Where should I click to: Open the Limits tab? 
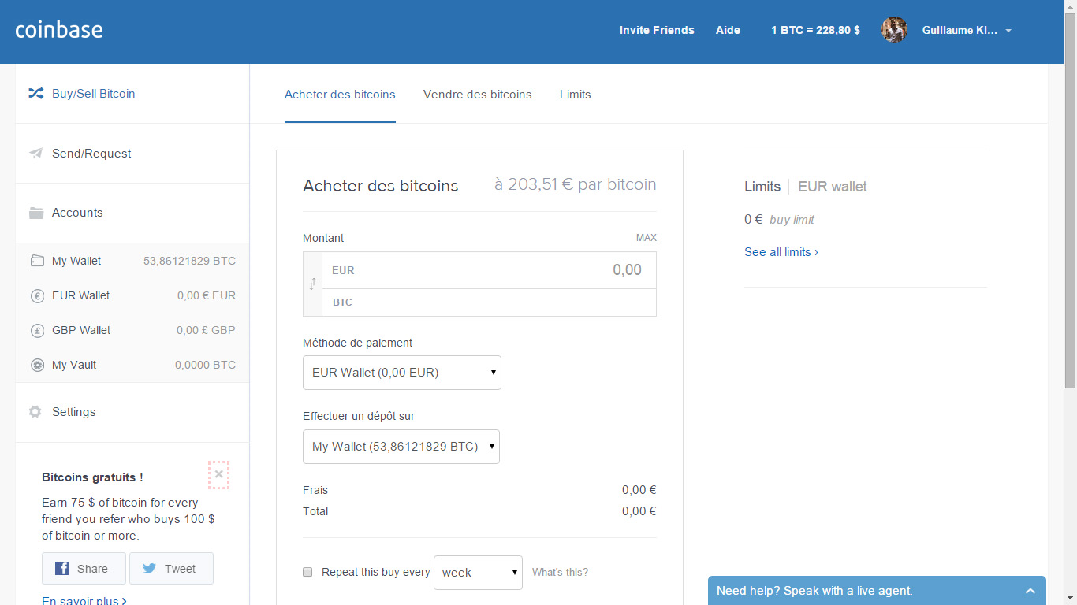(576, 95)
